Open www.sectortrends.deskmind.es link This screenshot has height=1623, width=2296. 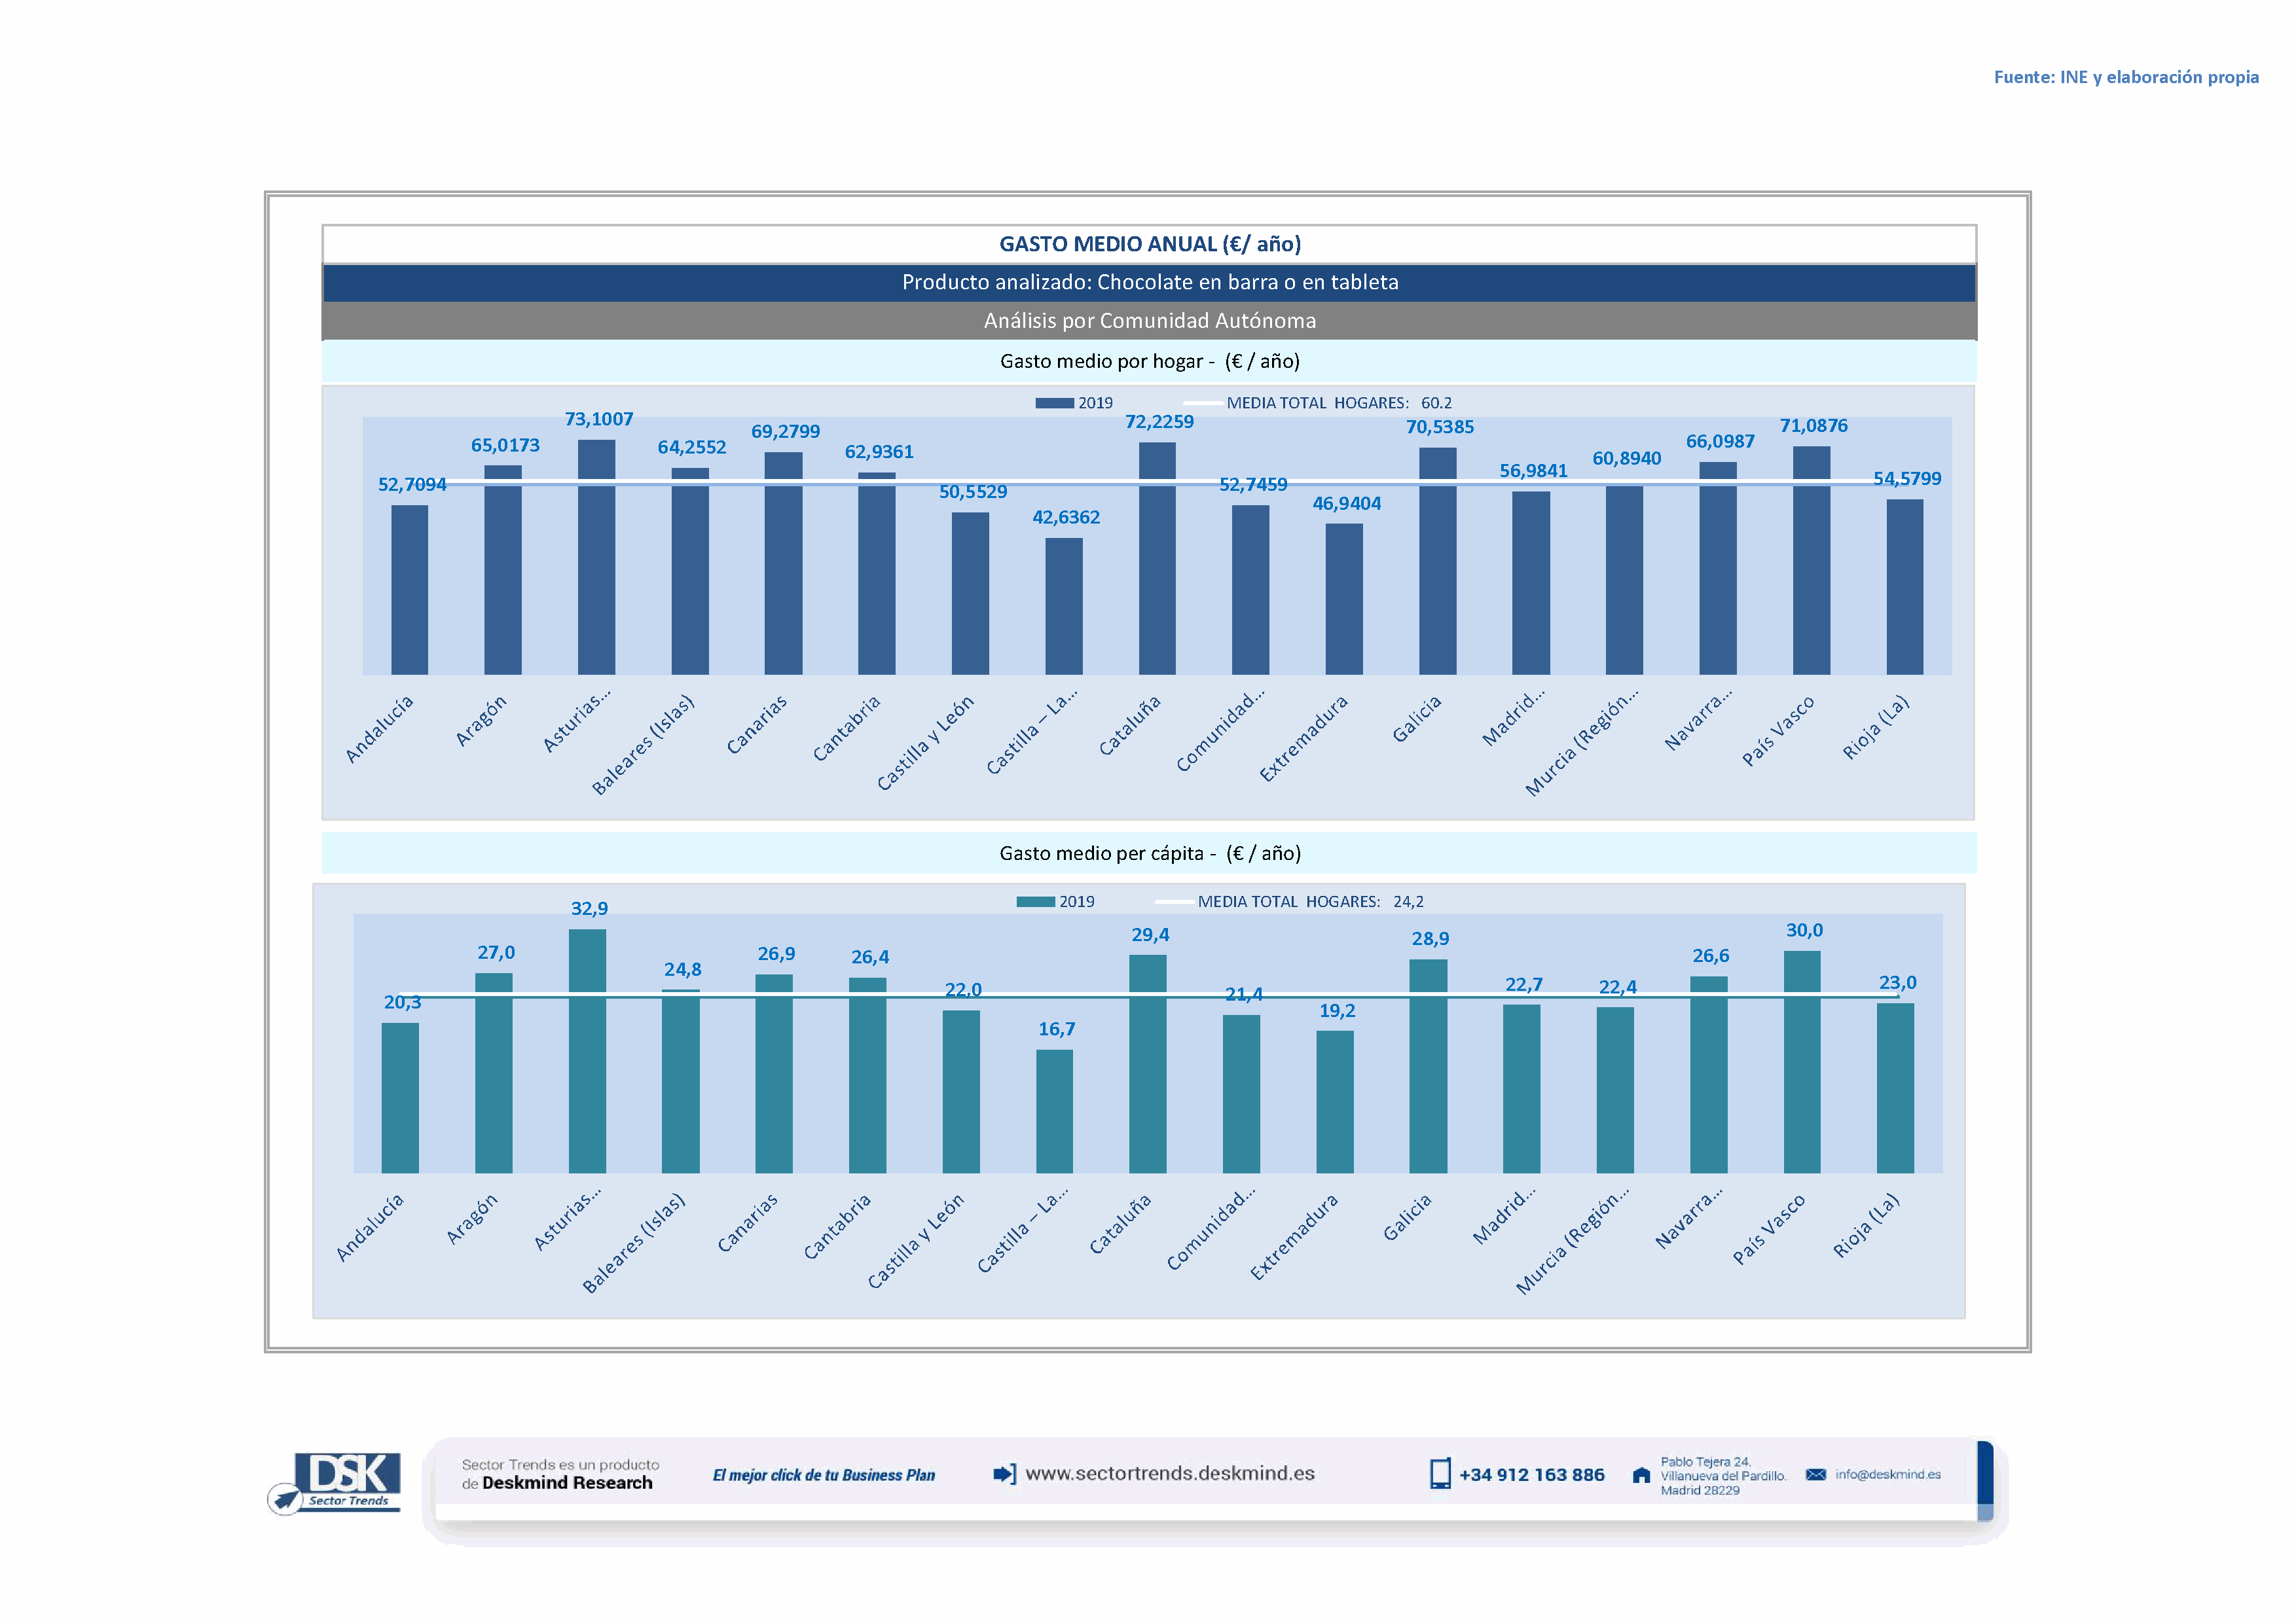point(1169,1473)
